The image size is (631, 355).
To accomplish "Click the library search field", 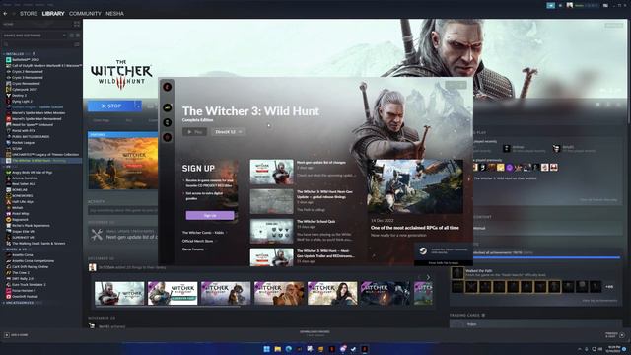I will (37, 44).
